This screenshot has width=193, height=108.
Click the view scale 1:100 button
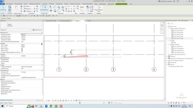coord(48,101)
